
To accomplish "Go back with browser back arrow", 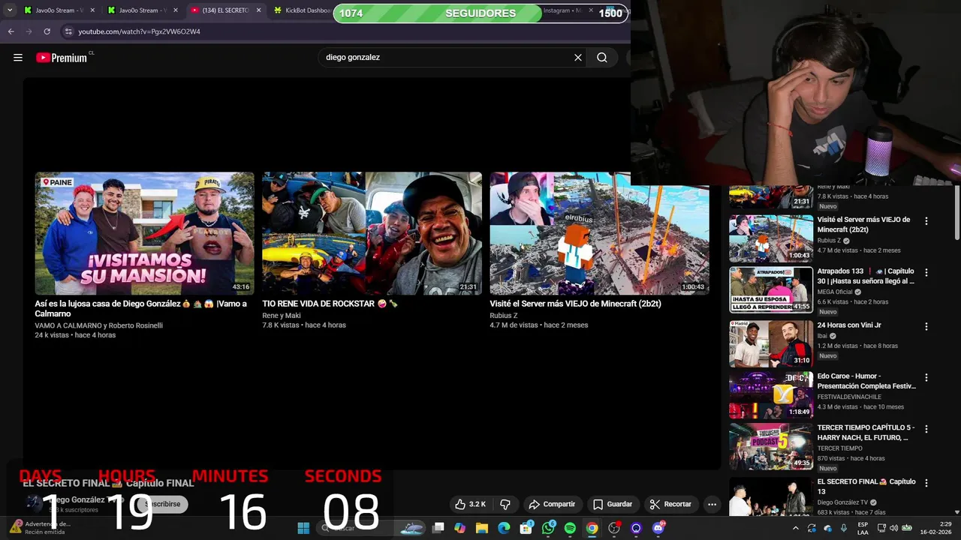I will pos(11,31).
